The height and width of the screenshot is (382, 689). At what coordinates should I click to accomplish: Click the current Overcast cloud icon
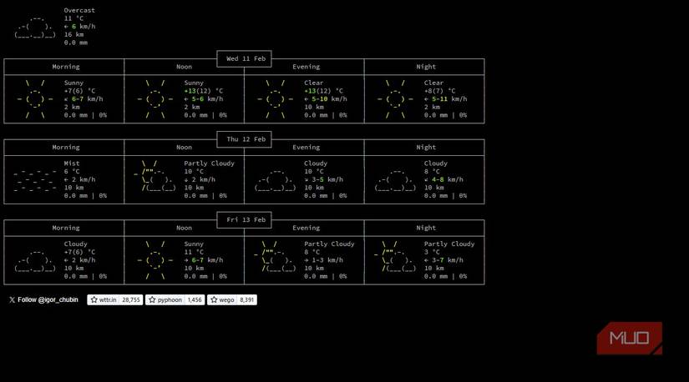[35, 27]
